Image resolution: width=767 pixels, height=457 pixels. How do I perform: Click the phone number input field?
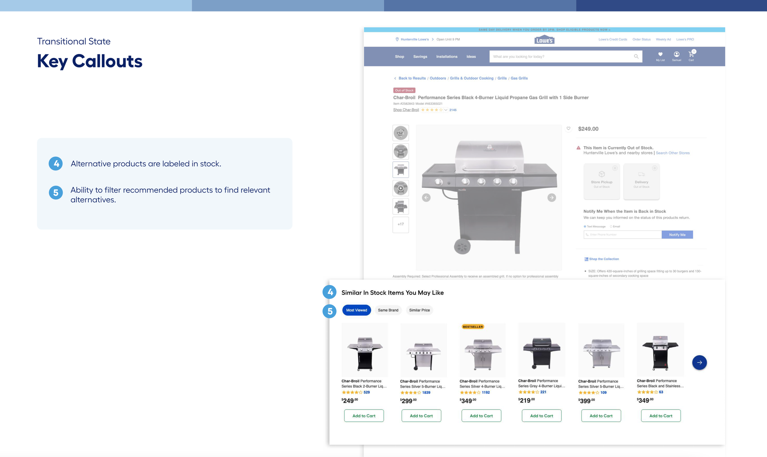(x=622, y=235)
